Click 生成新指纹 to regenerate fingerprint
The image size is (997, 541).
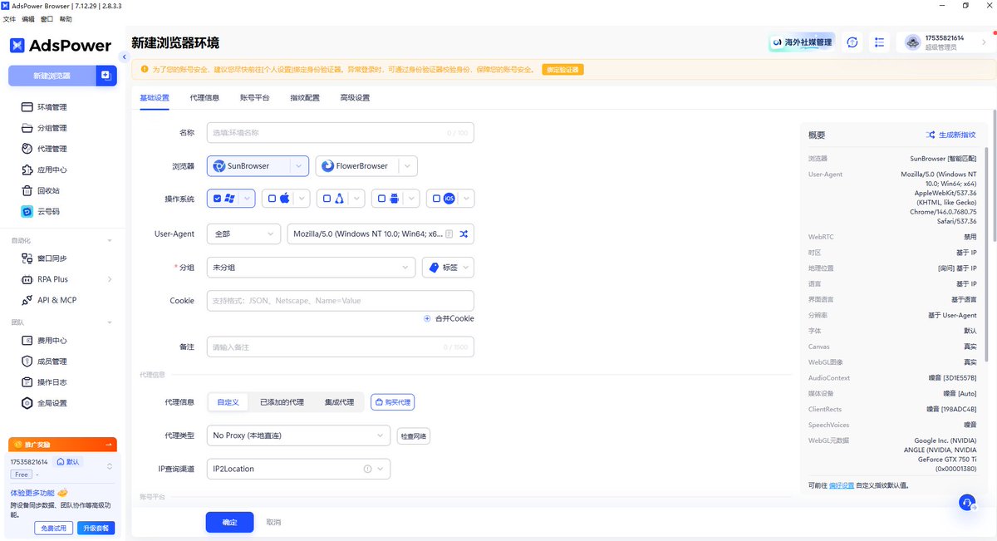click(951, 135)
